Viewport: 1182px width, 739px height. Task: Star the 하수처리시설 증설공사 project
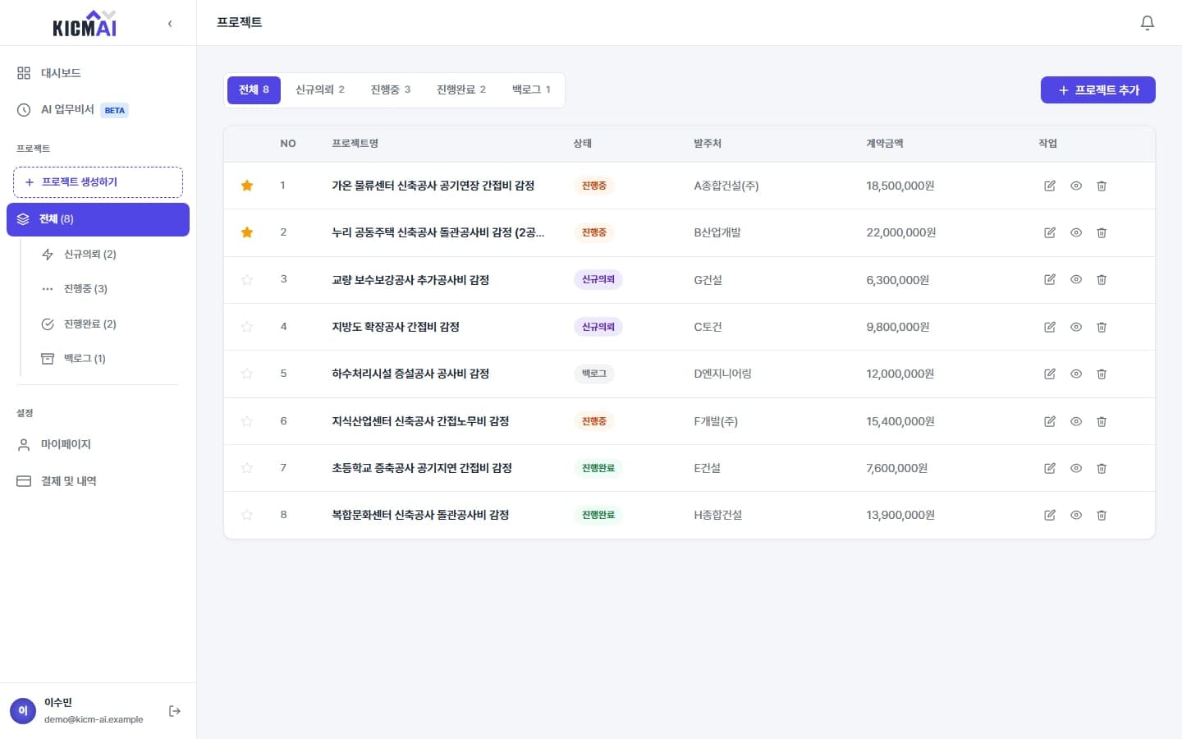247,374
